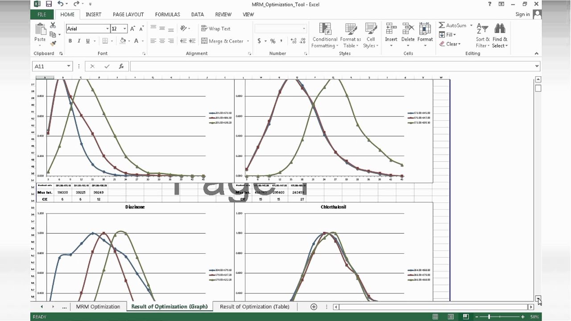Open the Name Box dropdown arrow
This screenshot has height=321, width=571.
pyautogui.click(x=69, y=66)
